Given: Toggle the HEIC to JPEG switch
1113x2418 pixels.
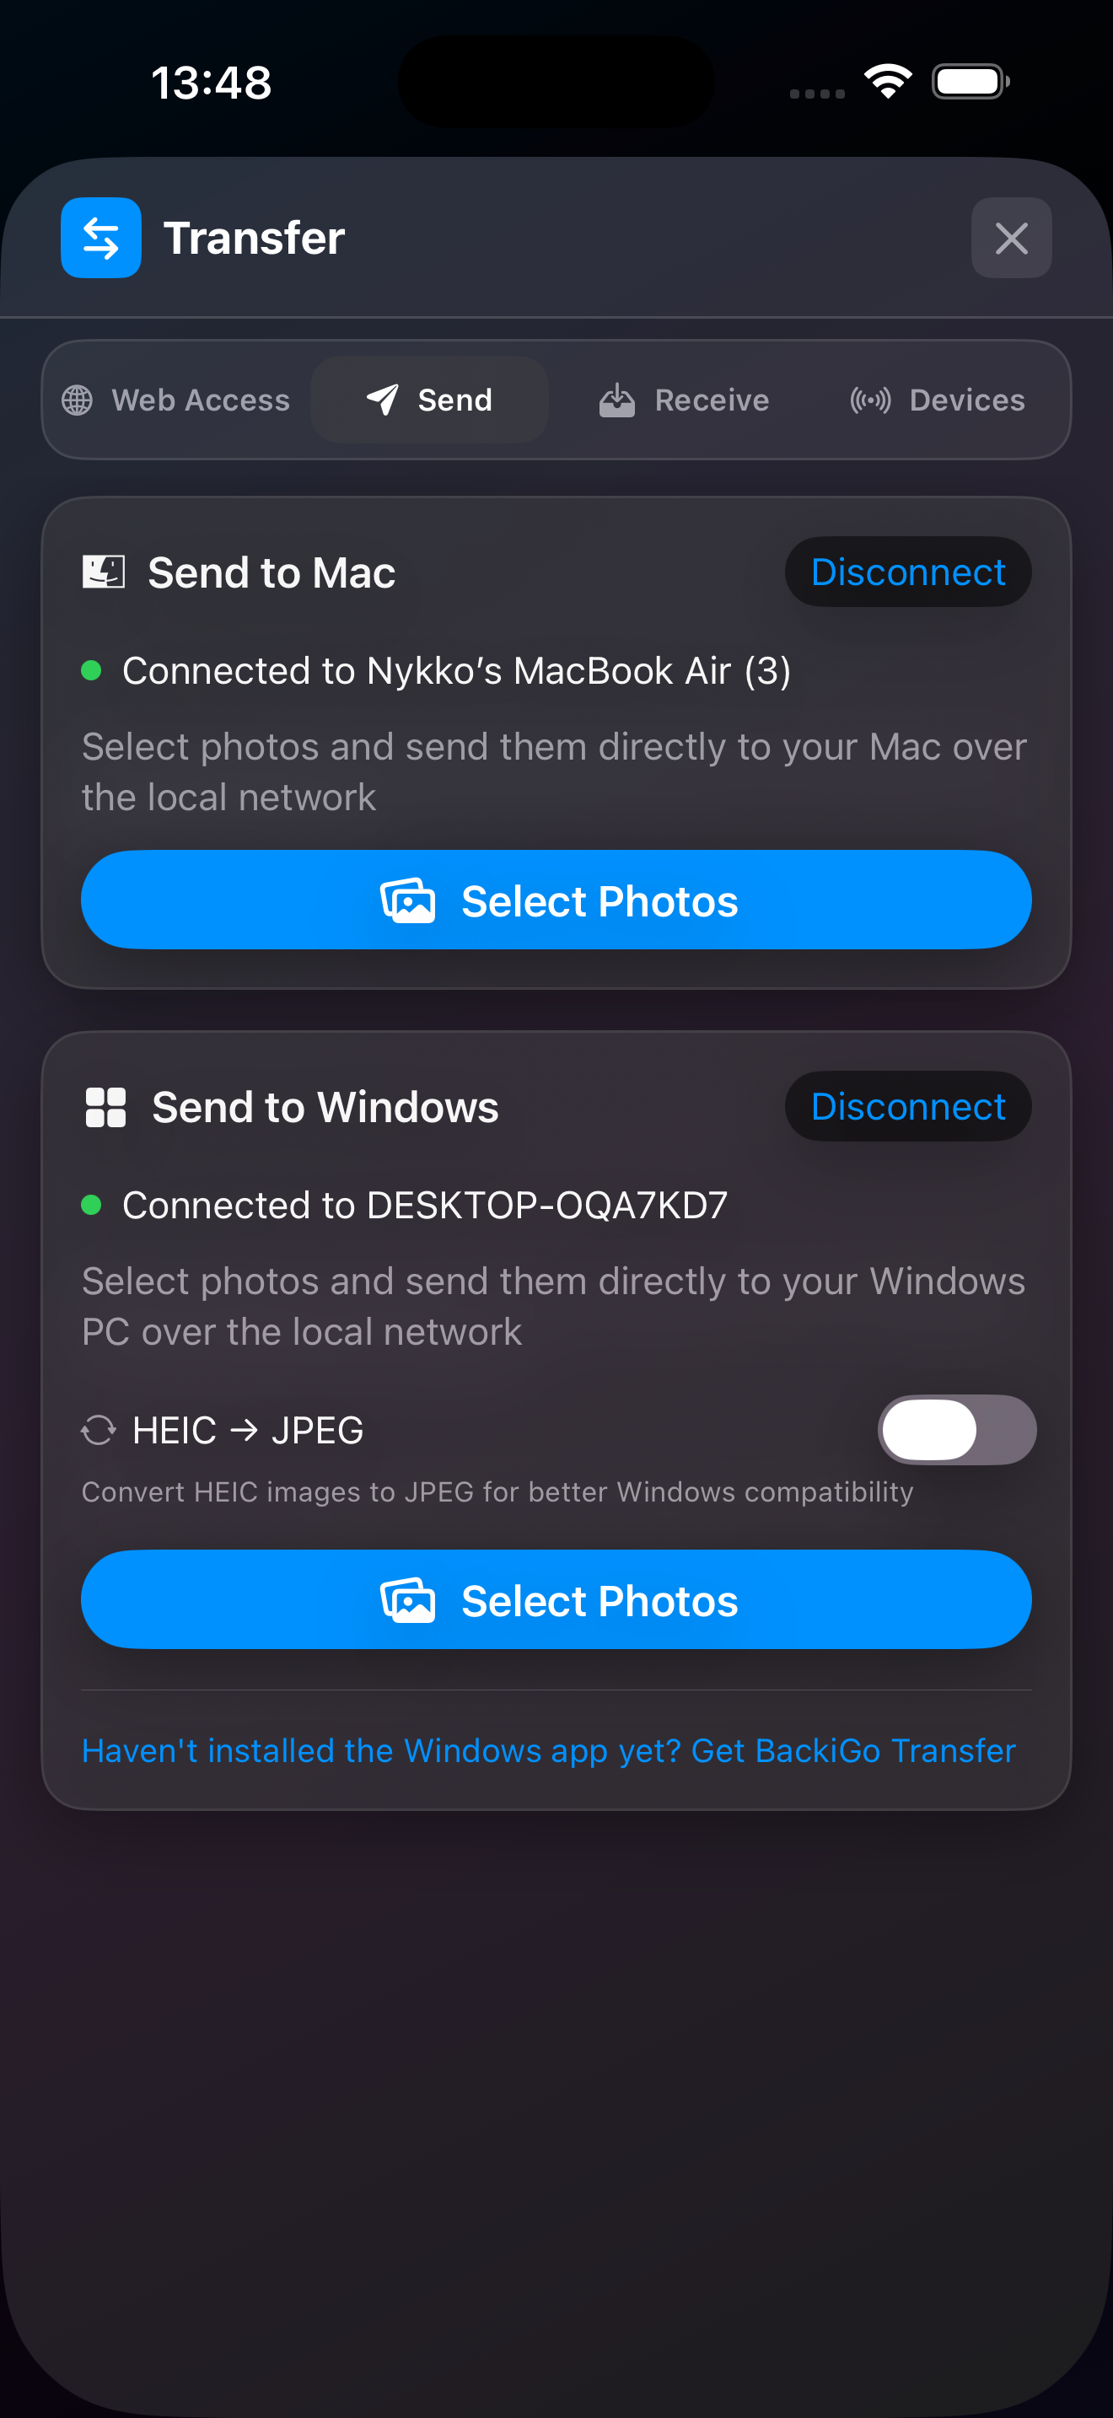Looking at the screenshot, I should click(956, 1430).
